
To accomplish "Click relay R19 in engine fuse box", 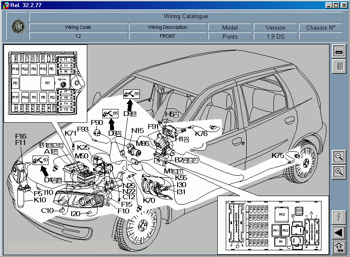I will click(x=16, y=69).
